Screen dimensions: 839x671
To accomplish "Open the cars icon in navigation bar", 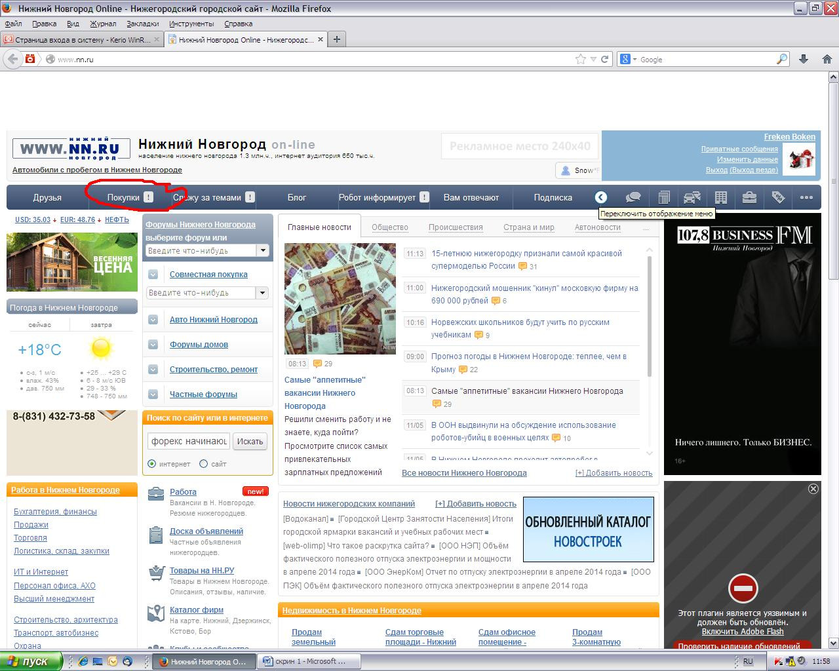I will pyautogui.click(x=692, y=197).
